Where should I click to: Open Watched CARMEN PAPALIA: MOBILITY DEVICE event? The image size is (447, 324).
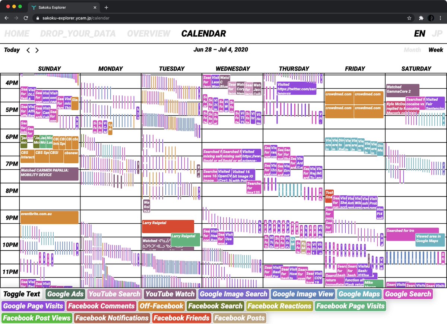[x=49, y=174]
